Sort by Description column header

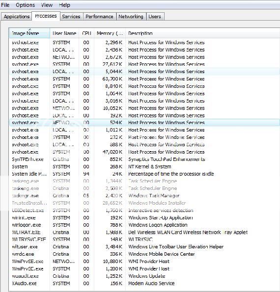pyautogui.click(x=202, y=33)
